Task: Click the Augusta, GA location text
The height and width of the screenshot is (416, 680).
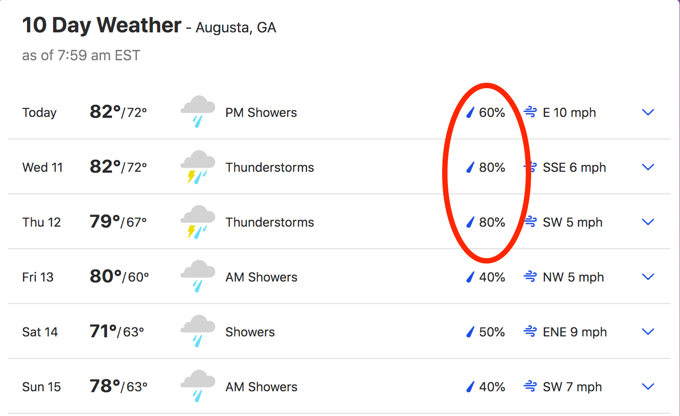Action: pyautogui.click(x=236, y=27)
